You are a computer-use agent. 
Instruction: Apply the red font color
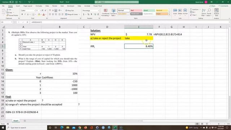[44, 14]
